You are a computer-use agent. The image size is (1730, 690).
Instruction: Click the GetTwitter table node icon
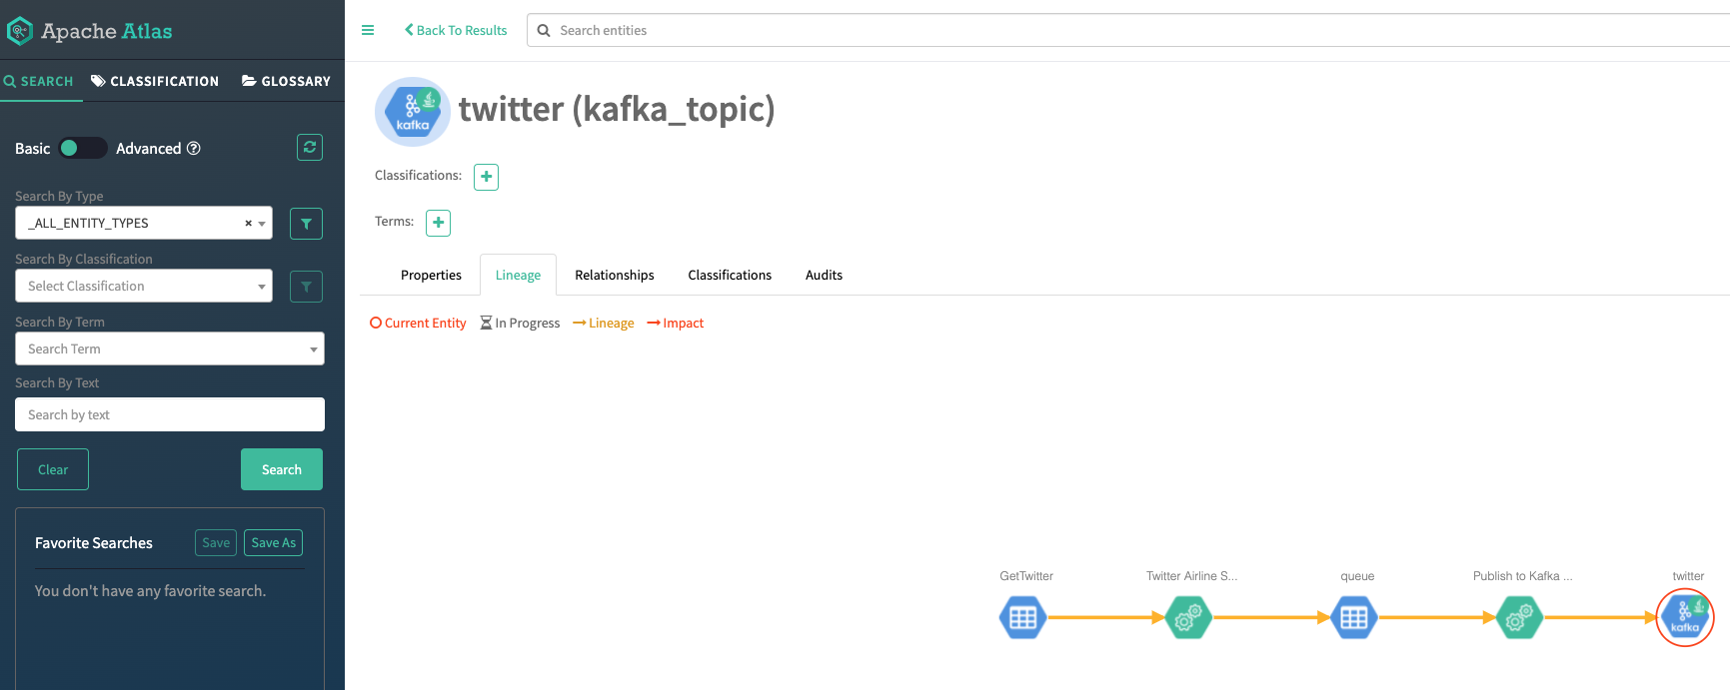pyautogui.click(x=1022, y=617)
